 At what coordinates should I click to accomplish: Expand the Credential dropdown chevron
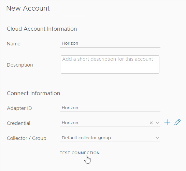pos(157,123)
